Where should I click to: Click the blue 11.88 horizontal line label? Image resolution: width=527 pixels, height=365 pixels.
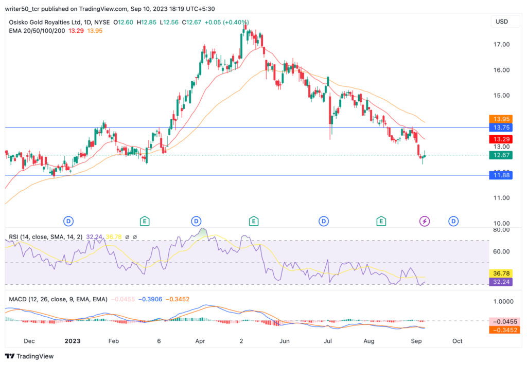tap(501, 175)
